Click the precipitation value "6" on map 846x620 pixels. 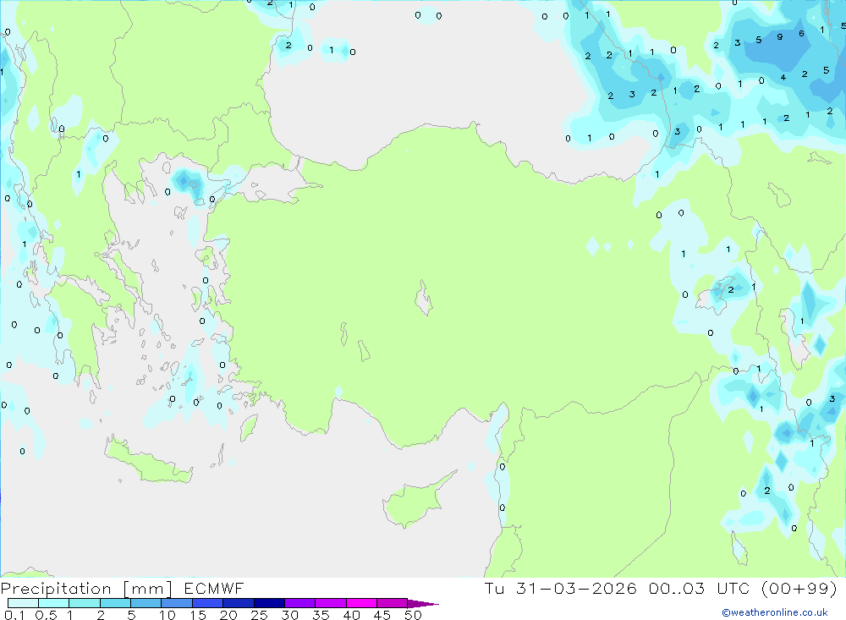801,34
